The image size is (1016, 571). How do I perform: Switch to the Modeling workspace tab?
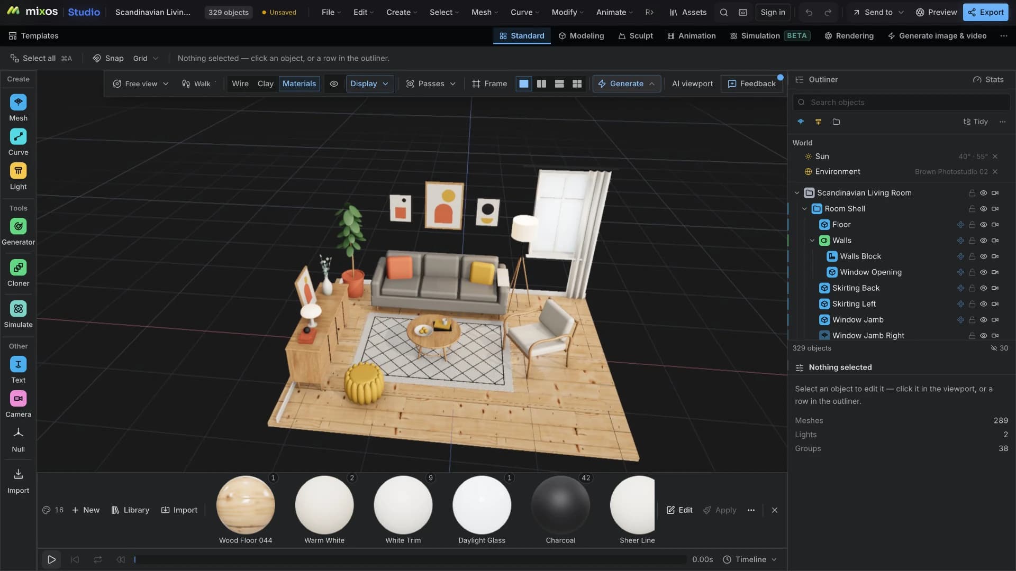click(x=581, y=36)
